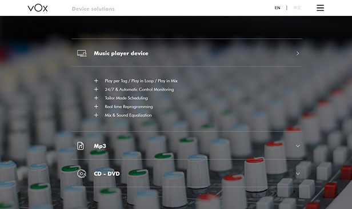Image resolution: width=352 pixels, height=209 pixels.
Task: Expand the Mp3 section chevron
Action: point(298,146)
